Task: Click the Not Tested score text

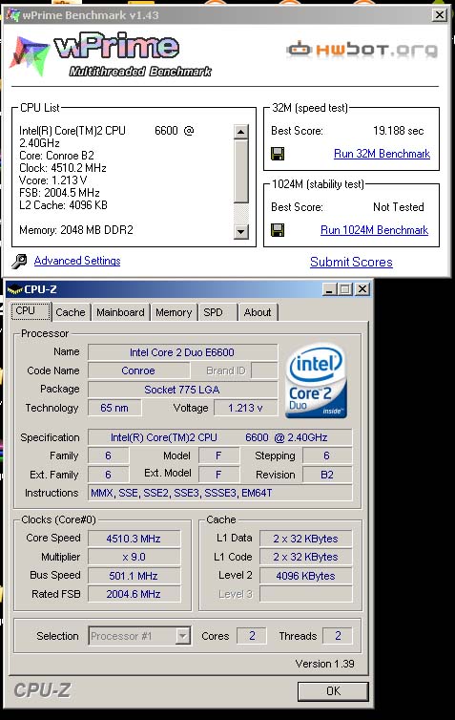Action: (398, 207)
